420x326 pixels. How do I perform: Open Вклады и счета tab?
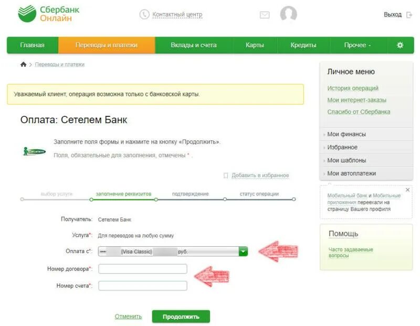pos(194,45)
